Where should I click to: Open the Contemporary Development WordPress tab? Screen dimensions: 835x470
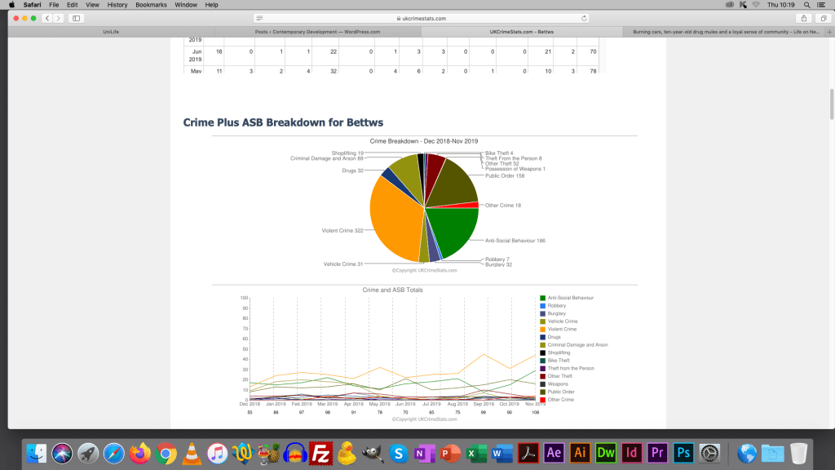317,32
